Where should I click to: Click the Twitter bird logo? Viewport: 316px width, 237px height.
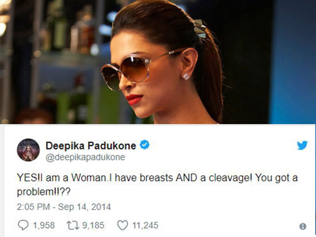[x=302, y=145]
